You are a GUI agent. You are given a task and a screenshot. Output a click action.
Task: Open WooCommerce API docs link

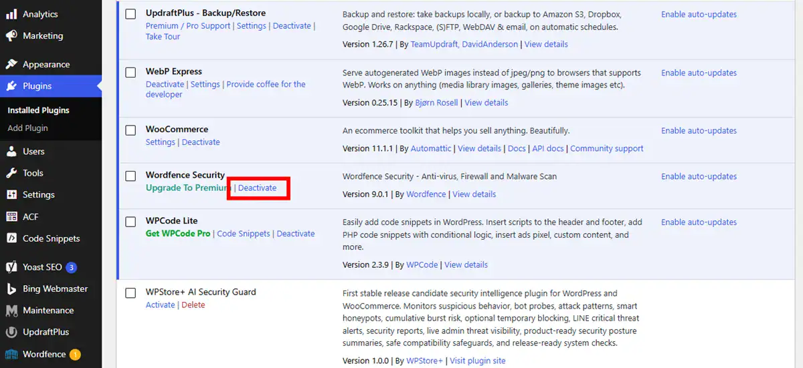coord(548,149)
